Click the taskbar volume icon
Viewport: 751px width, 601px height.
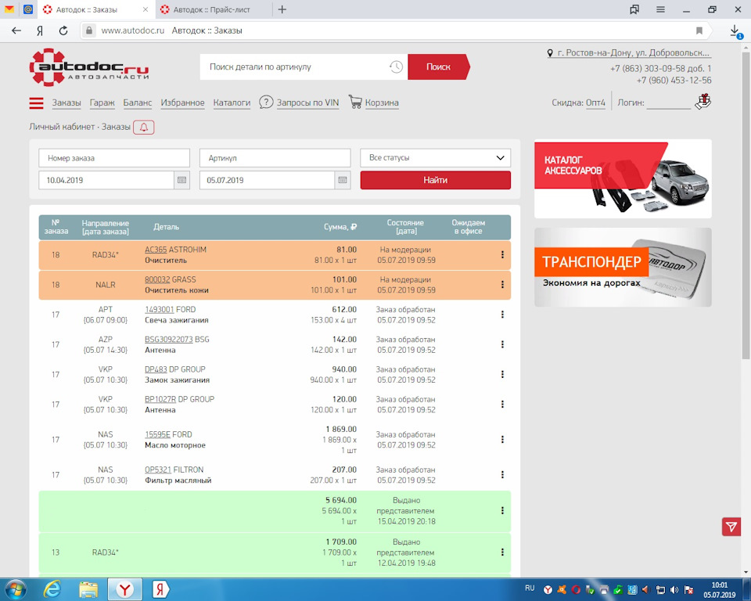coord(674,589)
